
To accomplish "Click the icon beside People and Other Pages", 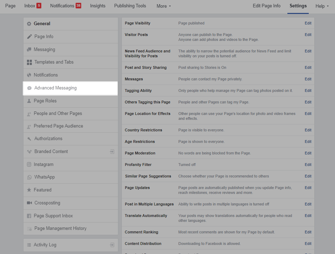I will (x=29, y=114).
